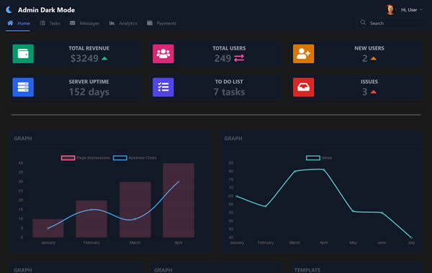Click the TEMPLATE panel heading

point(307,270)
